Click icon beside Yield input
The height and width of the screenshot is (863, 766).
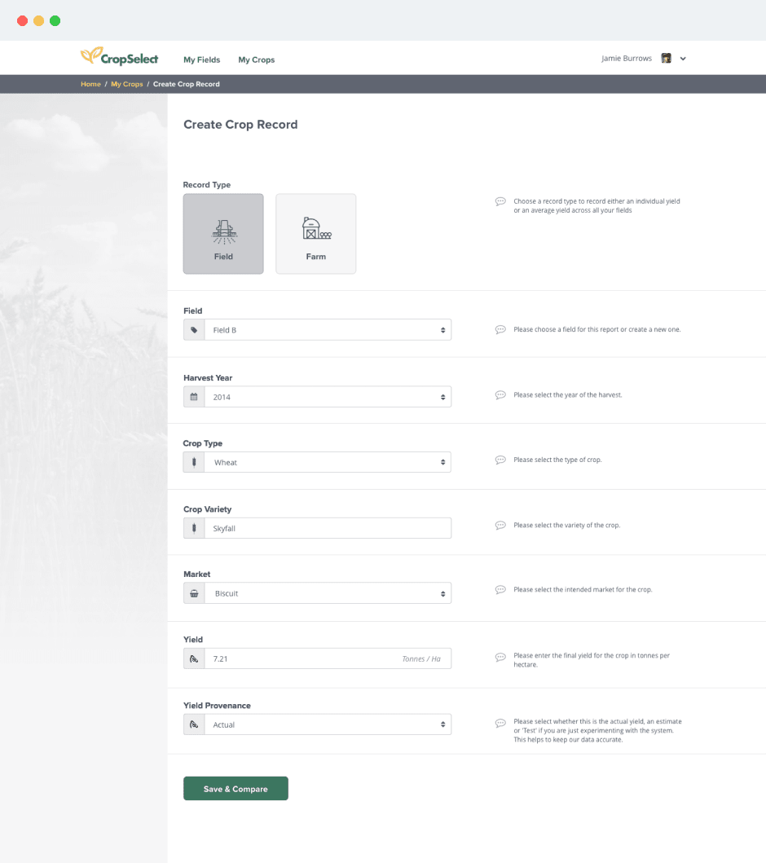point(194,658)
